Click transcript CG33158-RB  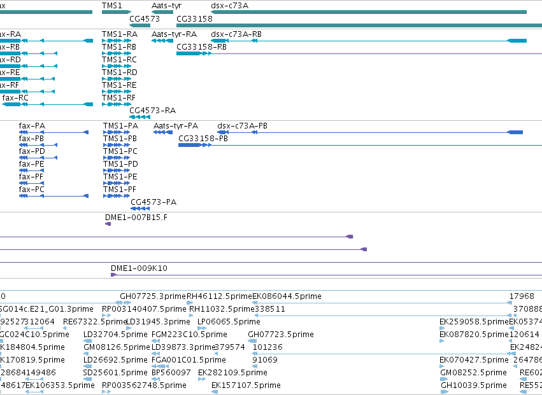[201, 47]
